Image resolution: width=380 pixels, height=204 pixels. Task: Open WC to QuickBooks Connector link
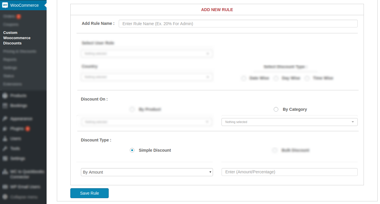point(27,174)
